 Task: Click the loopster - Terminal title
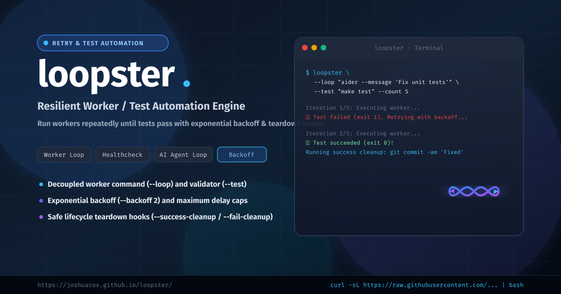click(x=409, y=48)
